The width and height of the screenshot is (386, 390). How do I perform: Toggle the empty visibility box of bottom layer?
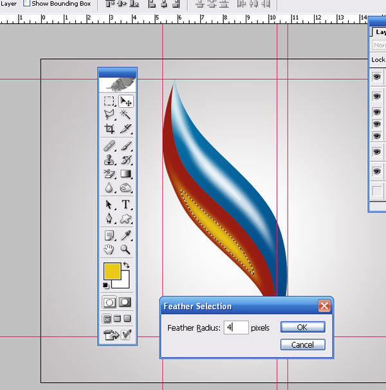pos(377,191)
